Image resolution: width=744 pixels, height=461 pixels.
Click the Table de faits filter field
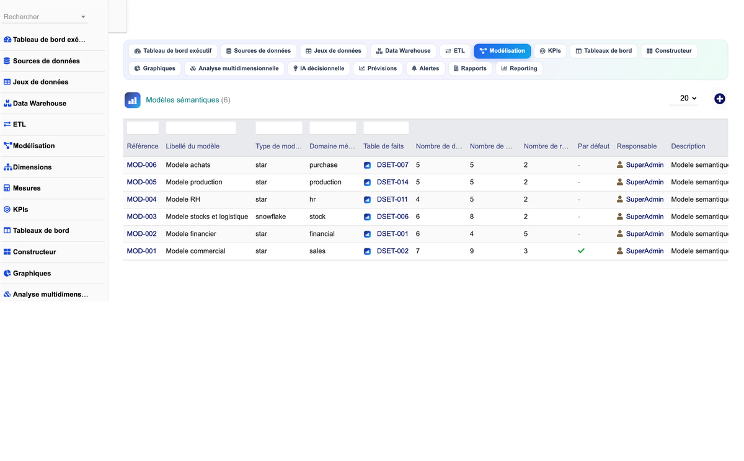coord(386,128)
